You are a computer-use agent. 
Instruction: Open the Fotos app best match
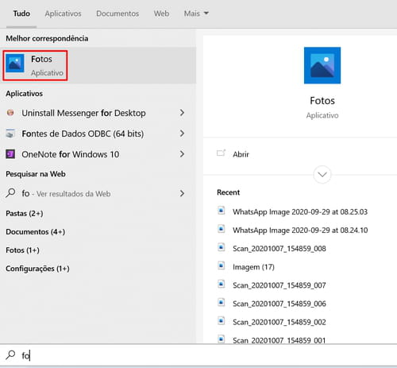[x=98, y=65]
